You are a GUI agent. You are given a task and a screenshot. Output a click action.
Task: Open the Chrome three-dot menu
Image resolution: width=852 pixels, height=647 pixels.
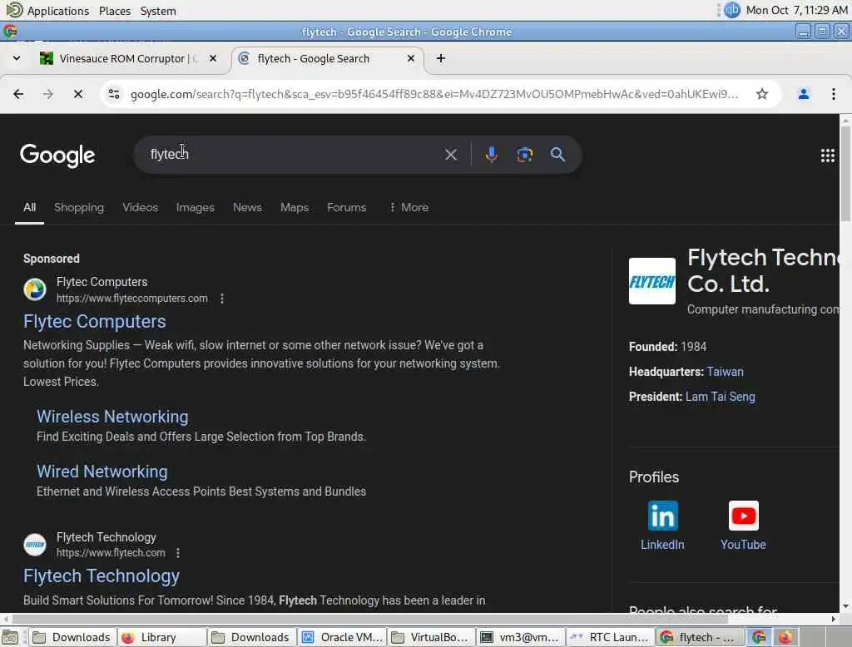click(834, 94)
